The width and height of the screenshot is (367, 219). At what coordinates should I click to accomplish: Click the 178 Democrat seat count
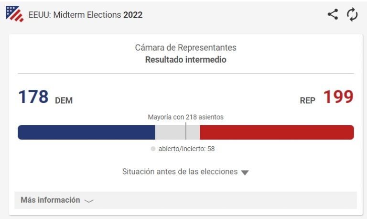click(33, 97)
